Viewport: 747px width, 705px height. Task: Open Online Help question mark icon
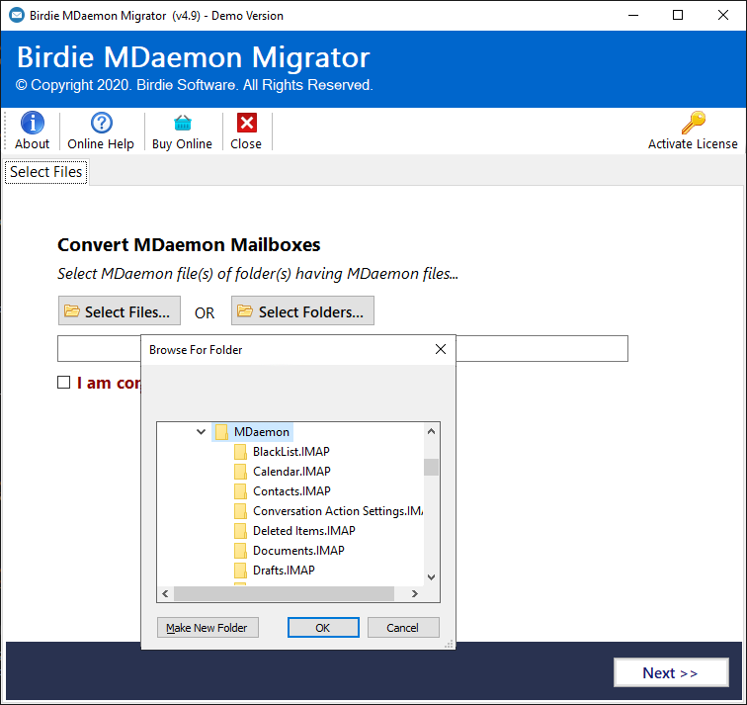tap(102, 123)
